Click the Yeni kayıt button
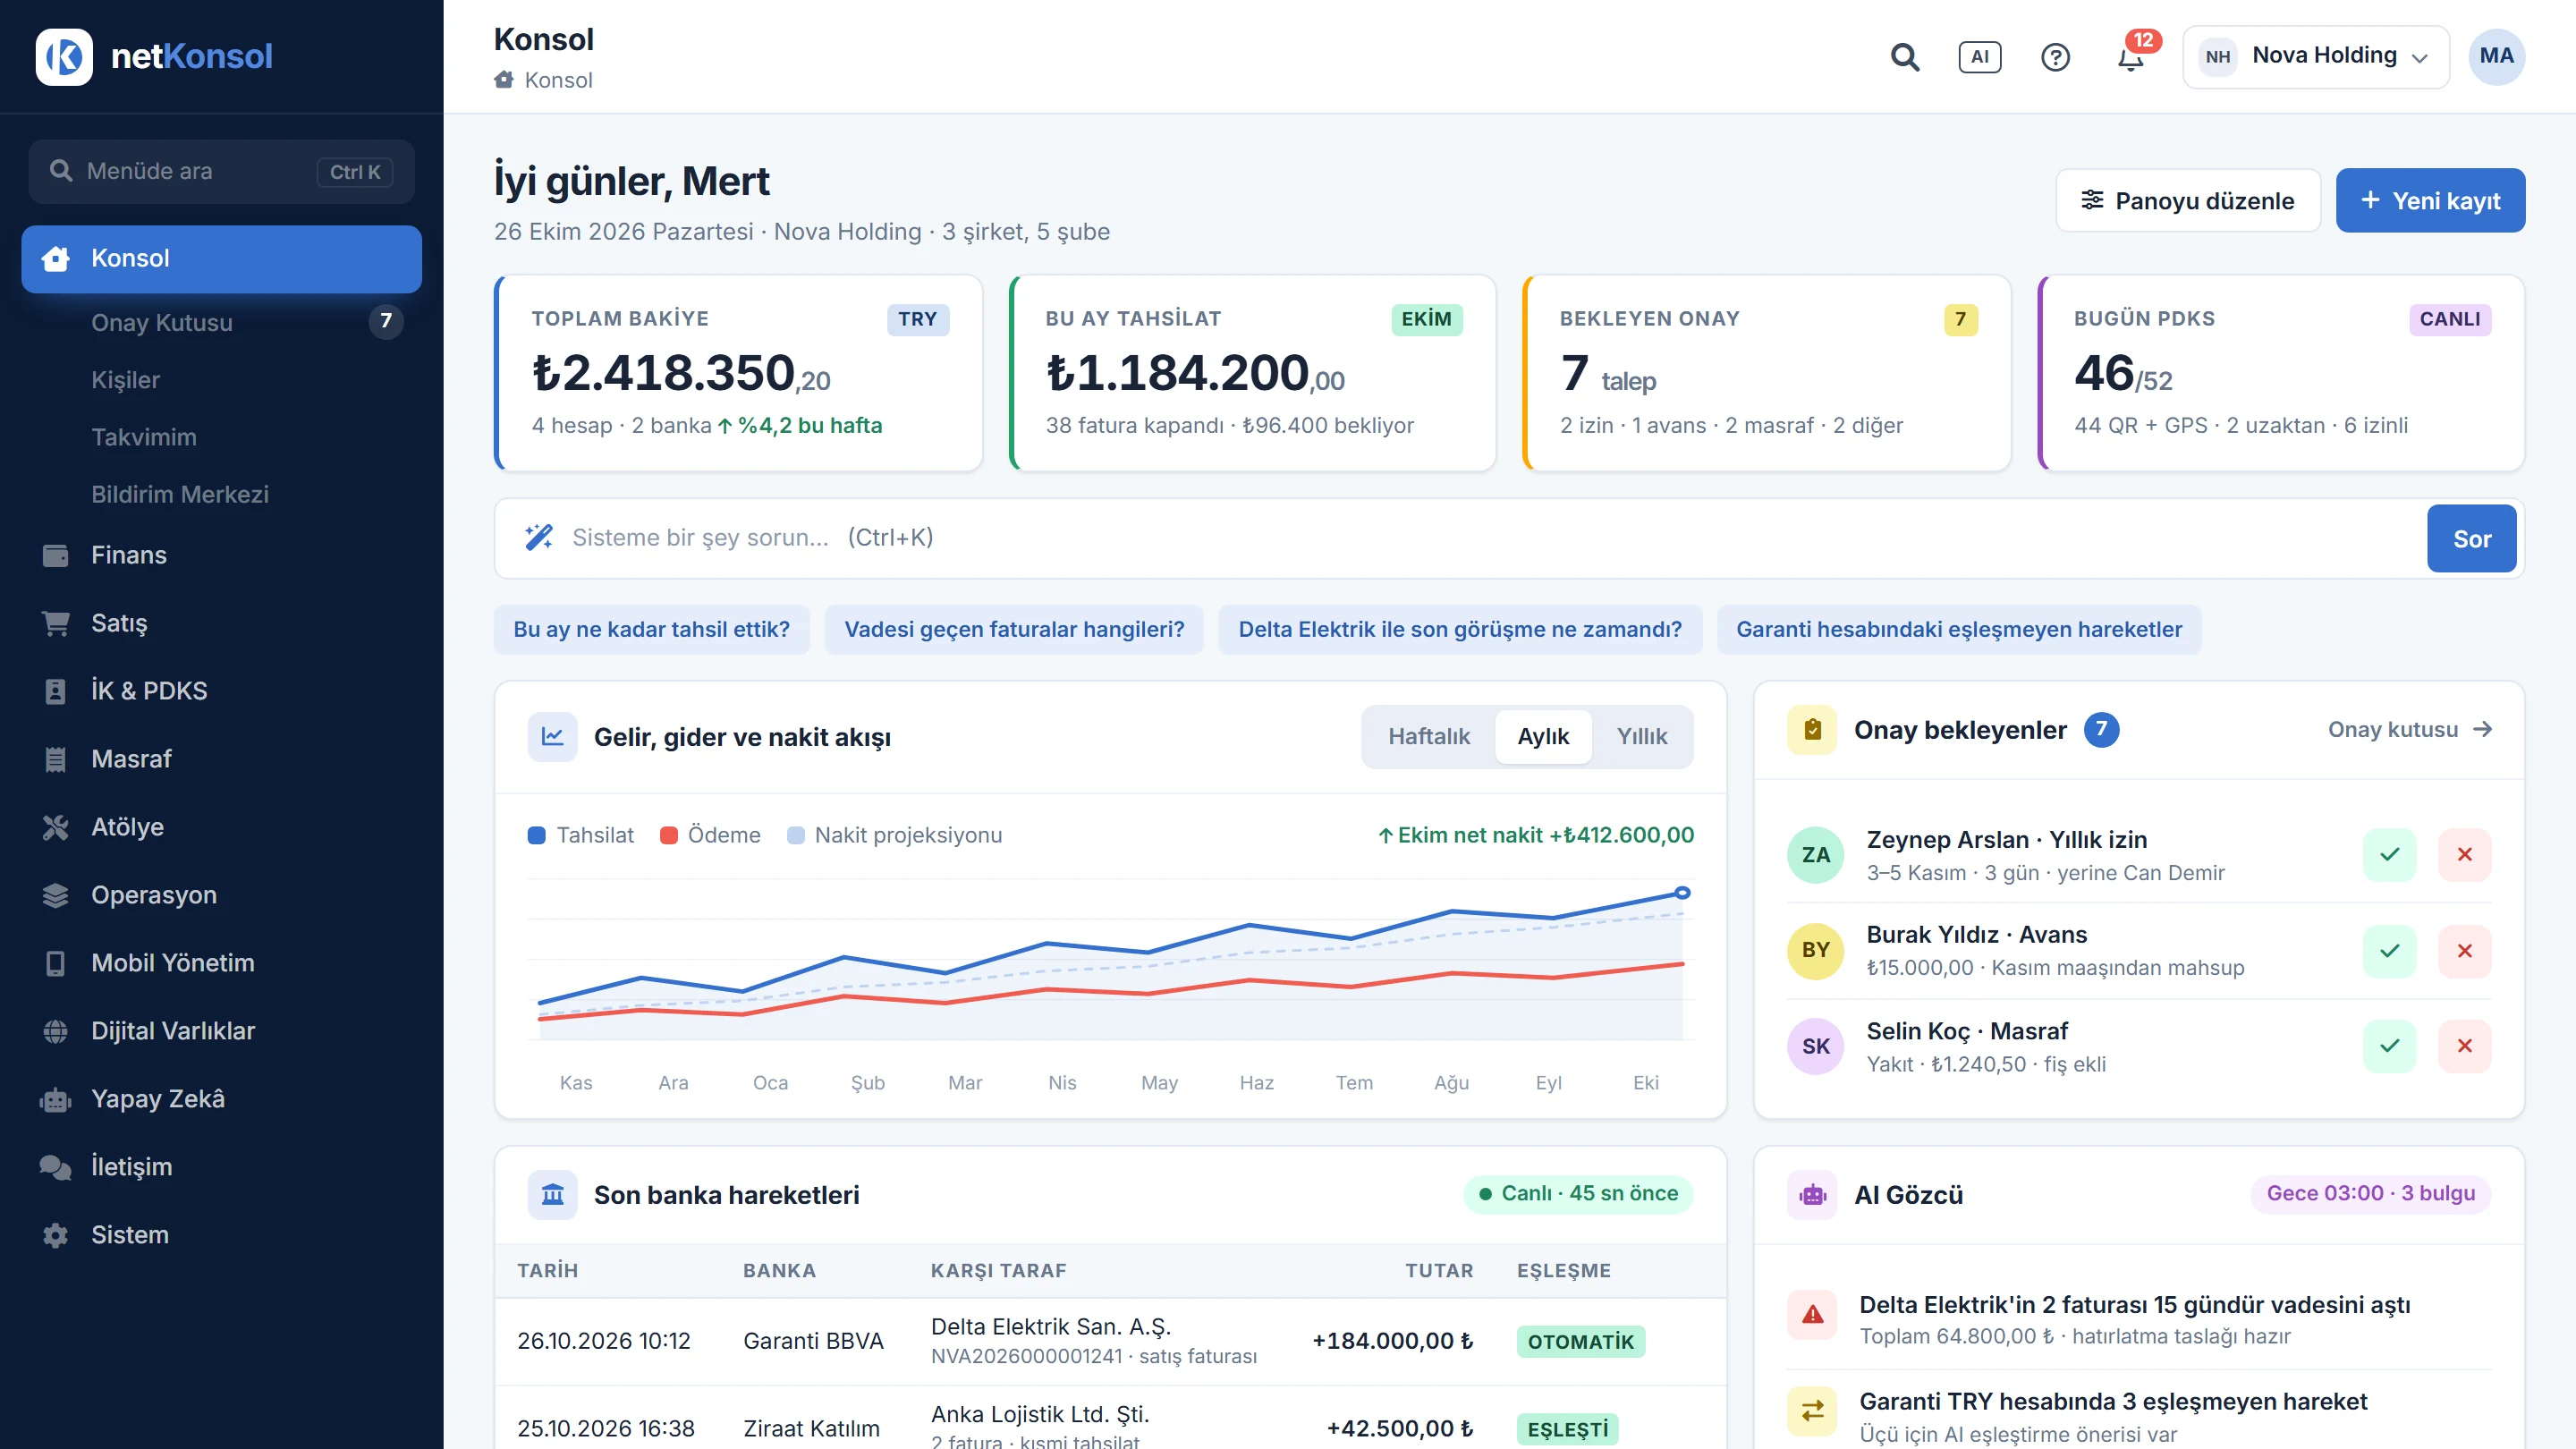2576x1449 pixels. [2430, 201]
